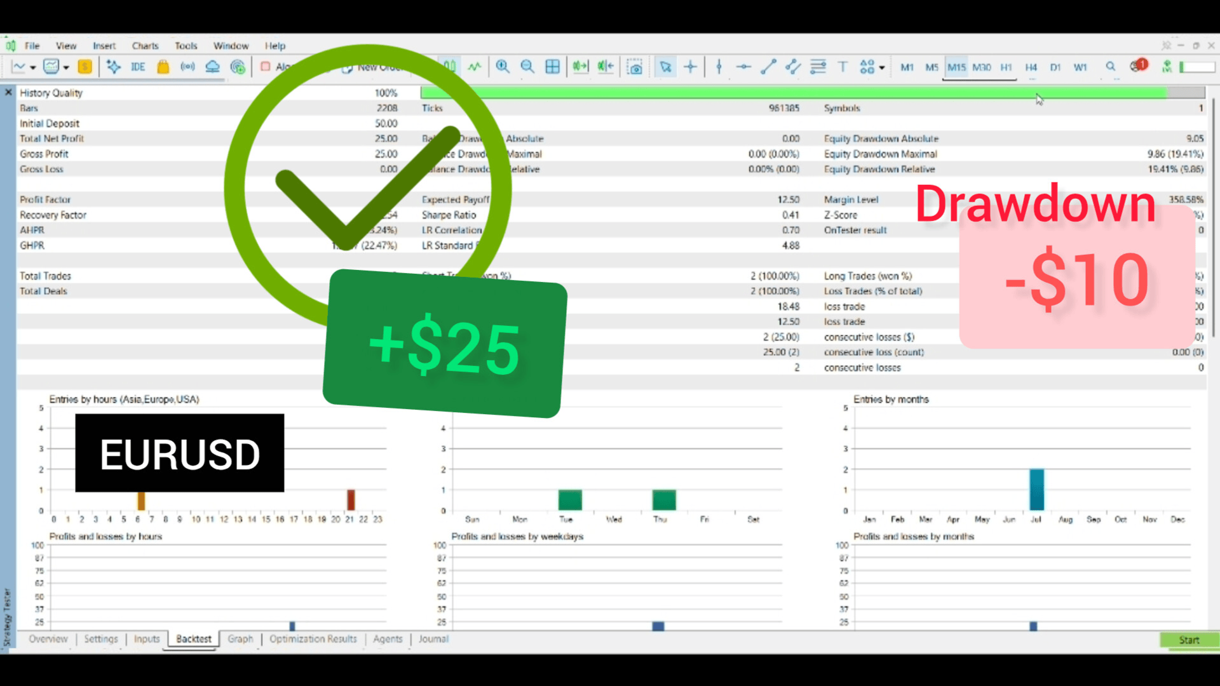Viewport: 1220px width, 686px height.
Task: Select the Fibonacci retracement tool
Action: 818,67
